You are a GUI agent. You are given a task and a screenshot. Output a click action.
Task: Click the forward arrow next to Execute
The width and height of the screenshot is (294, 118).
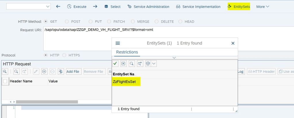pyautogui.click(x=95, y=7)
